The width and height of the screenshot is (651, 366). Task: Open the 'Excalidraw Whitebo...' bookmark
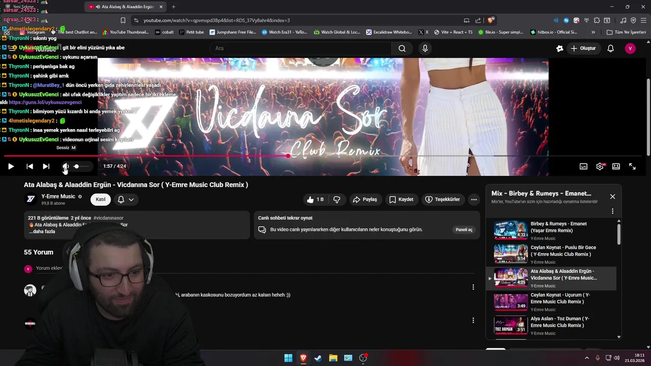point(389,32)
